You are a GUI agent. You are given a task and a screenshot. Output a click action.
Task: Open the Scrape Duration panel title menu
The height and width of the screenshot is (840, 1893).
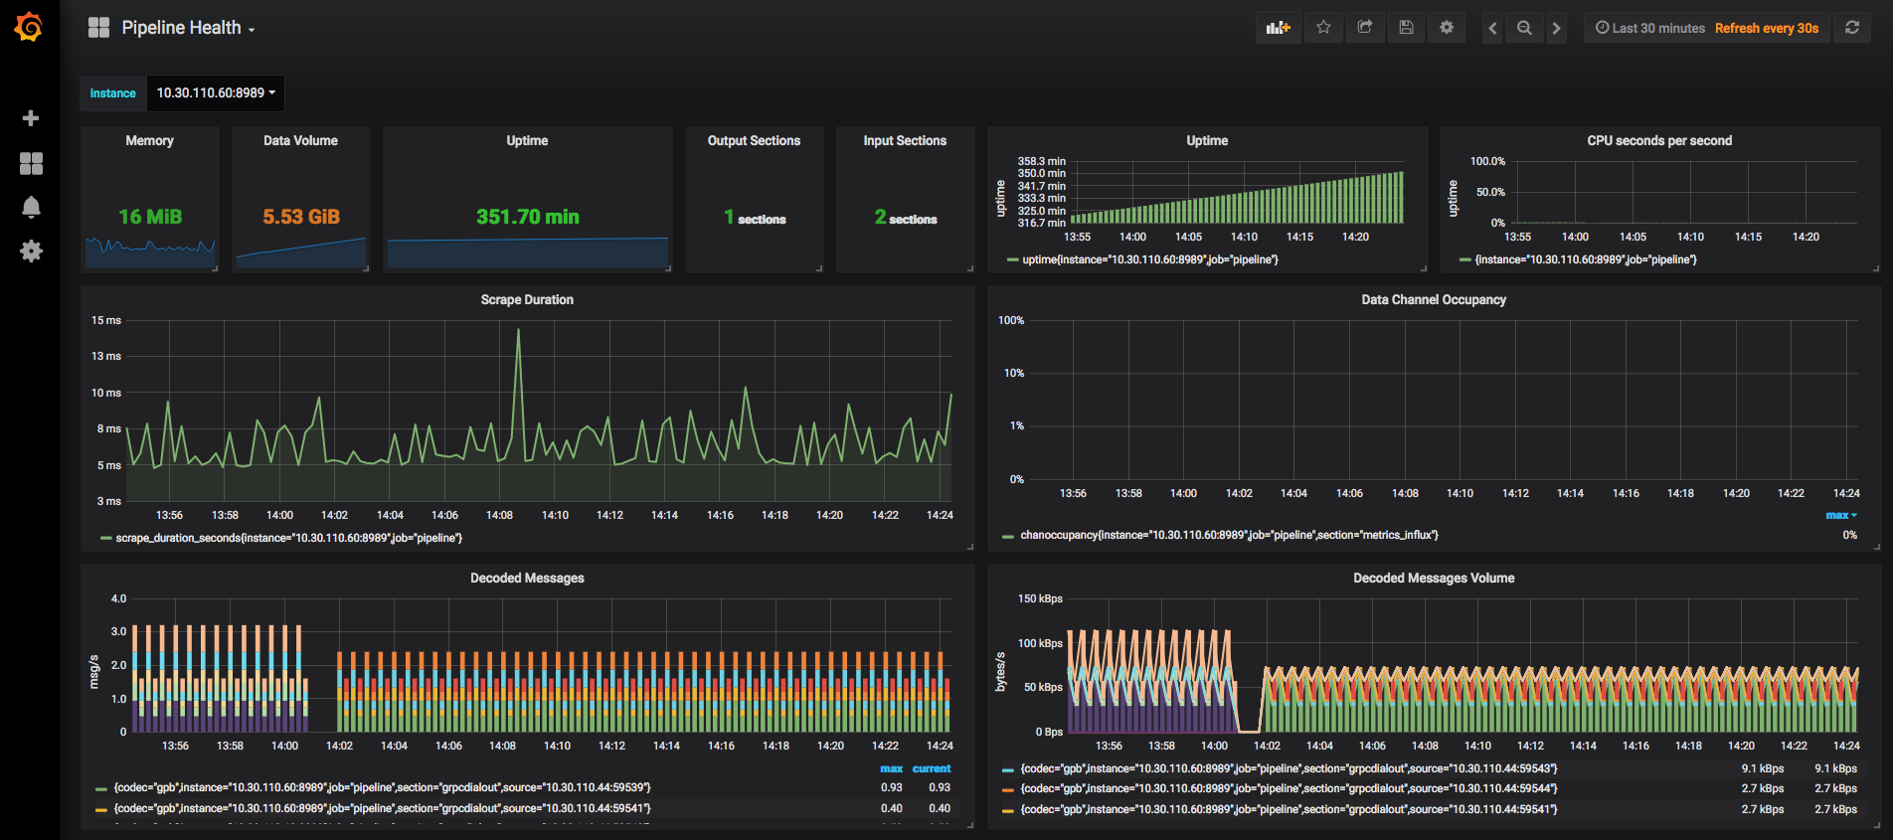527,299
